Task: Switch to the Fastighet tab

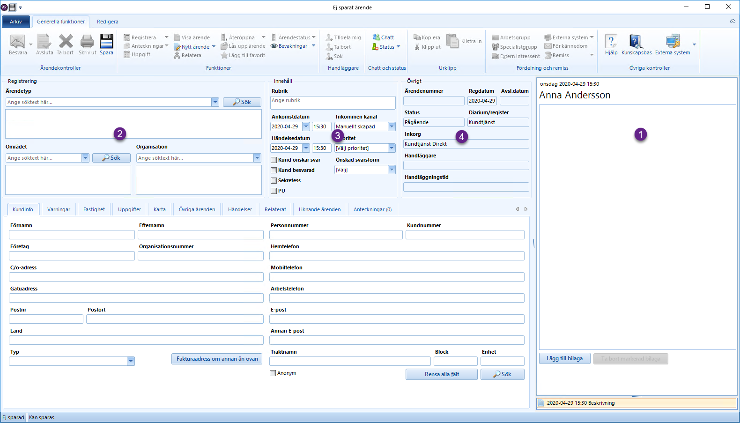Action: (x=94, y=209)
